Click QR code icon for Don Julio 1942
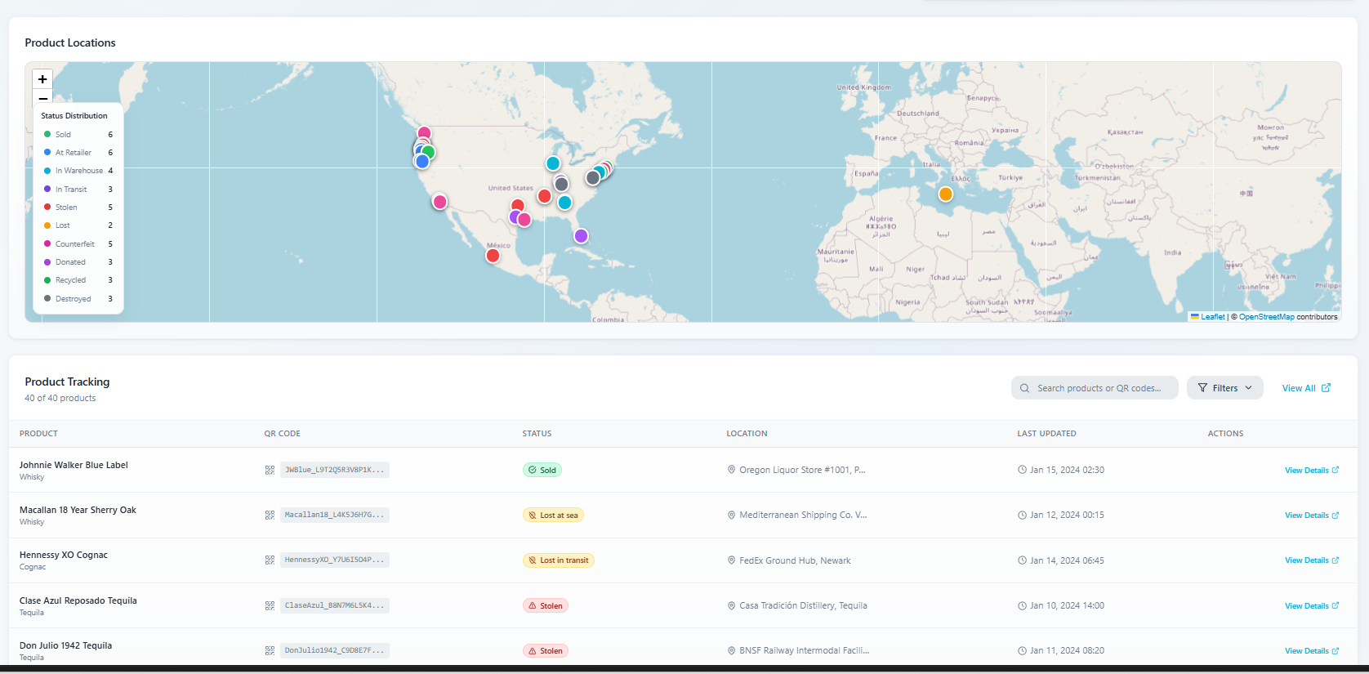This screenshot has height=674, width=1369. (270, 650)
